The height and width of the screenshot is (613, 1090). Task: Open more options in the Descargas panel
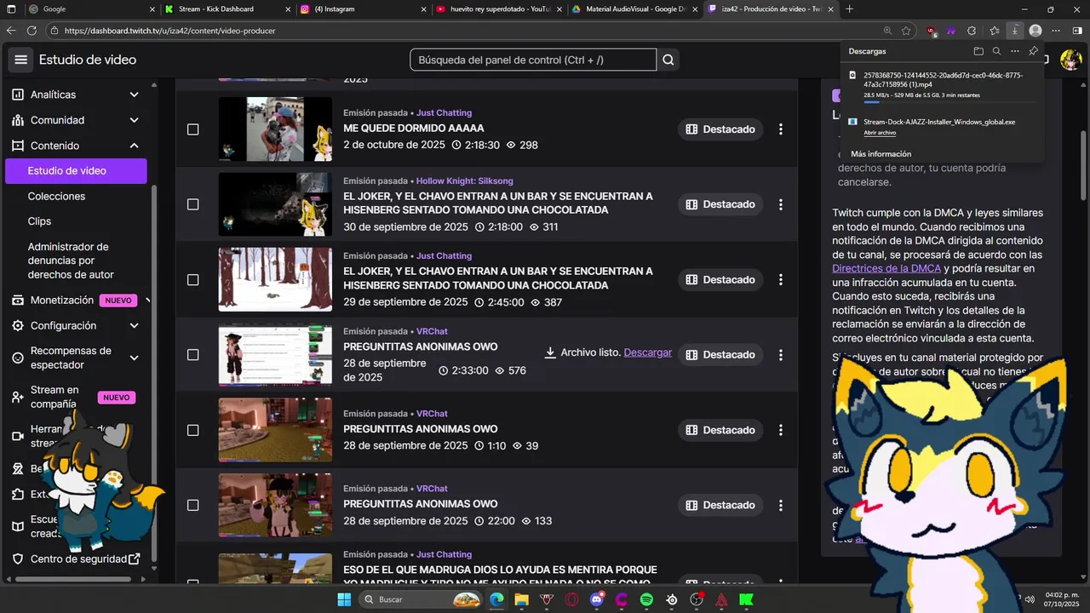(1014, 51)
